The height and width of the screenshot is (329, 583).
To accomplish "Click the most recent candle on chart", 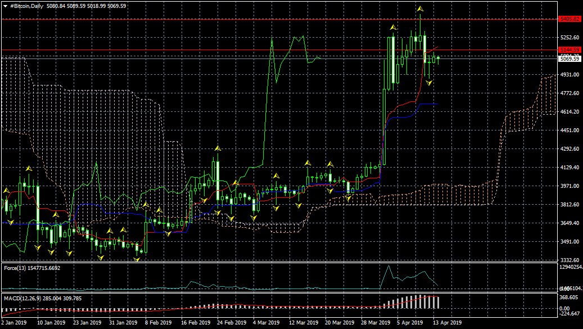I will [438, 58].
